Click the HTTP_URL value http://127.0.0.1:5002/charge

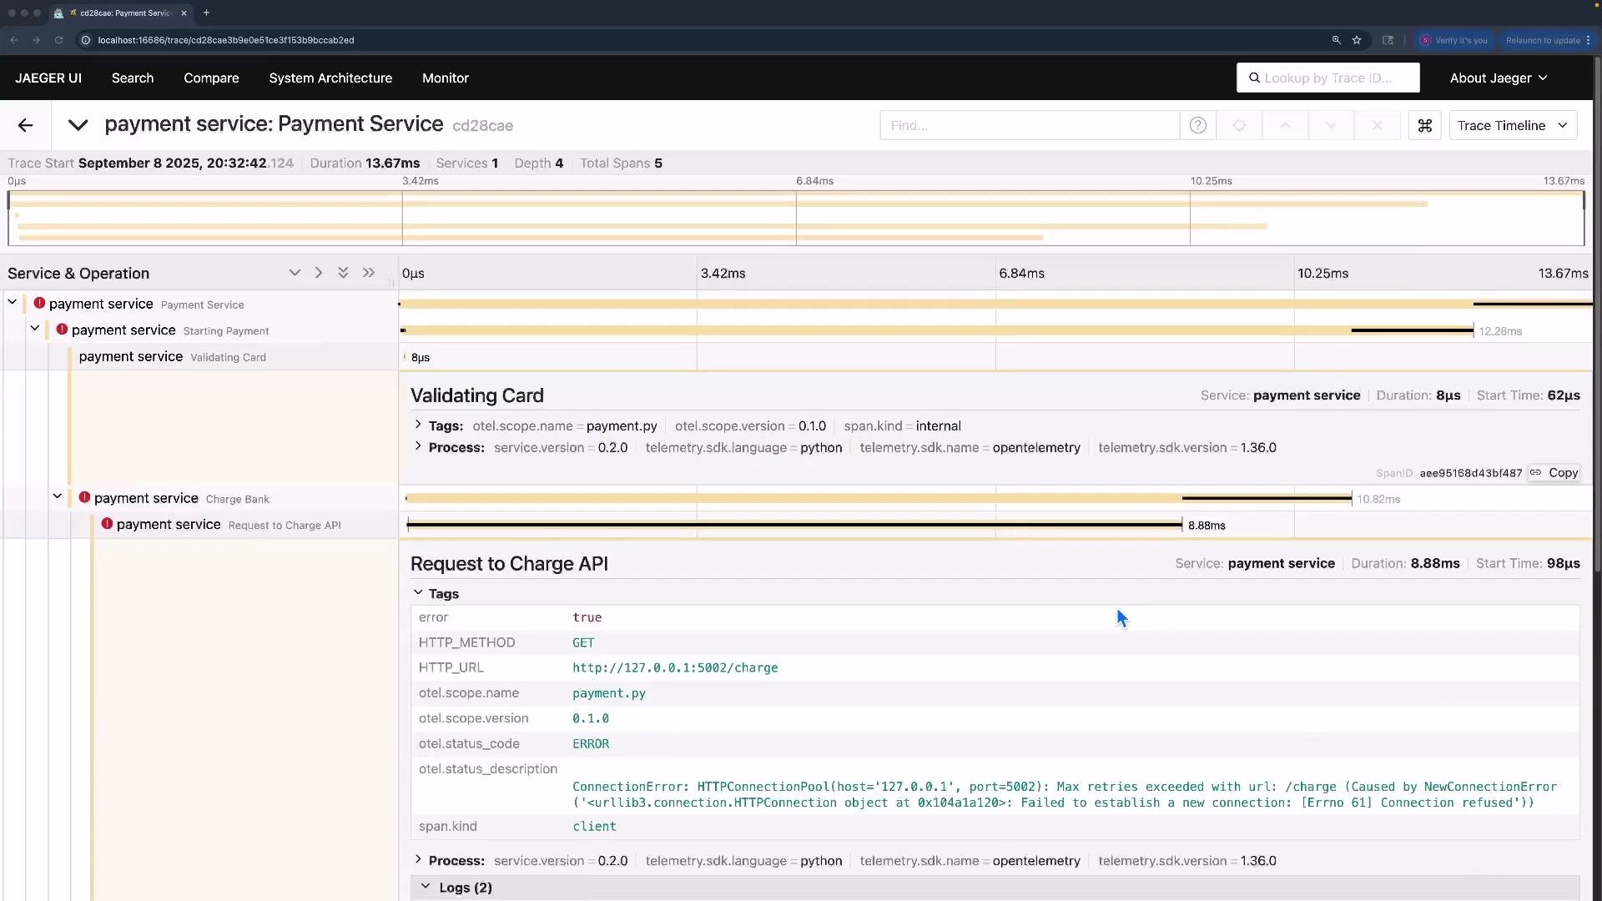[675, 667]
